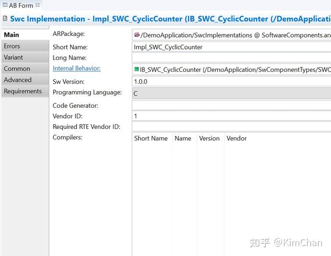Click the ARPackage folder icon

(x=137, y=35)
